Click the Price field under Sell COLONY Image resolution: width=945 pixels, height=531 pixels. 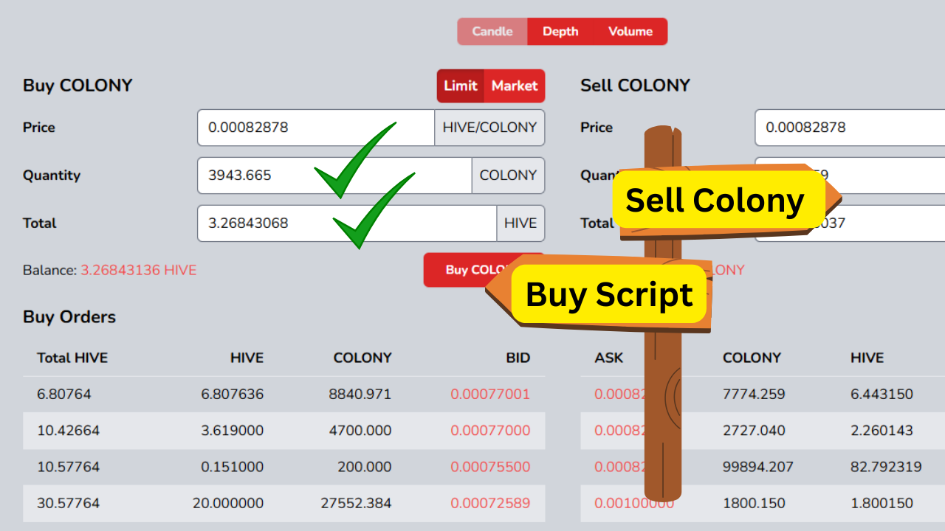pyautogui.click(x=849, y=128)
